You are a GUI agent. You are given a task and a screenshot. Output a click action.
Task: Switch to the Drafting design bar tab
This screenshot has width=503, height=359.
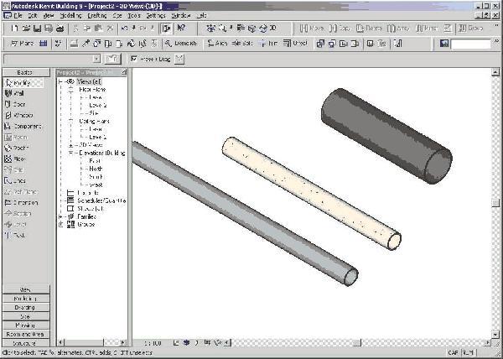26,308
